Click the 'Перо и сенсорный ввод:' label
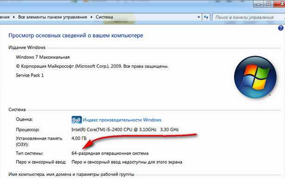 pyautogui.click(x=41, y=162)
